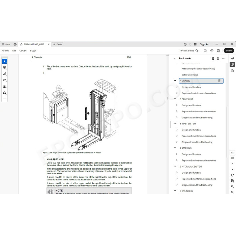
Task: Open the page thumbnails panel icon
Action: point(232,70)
